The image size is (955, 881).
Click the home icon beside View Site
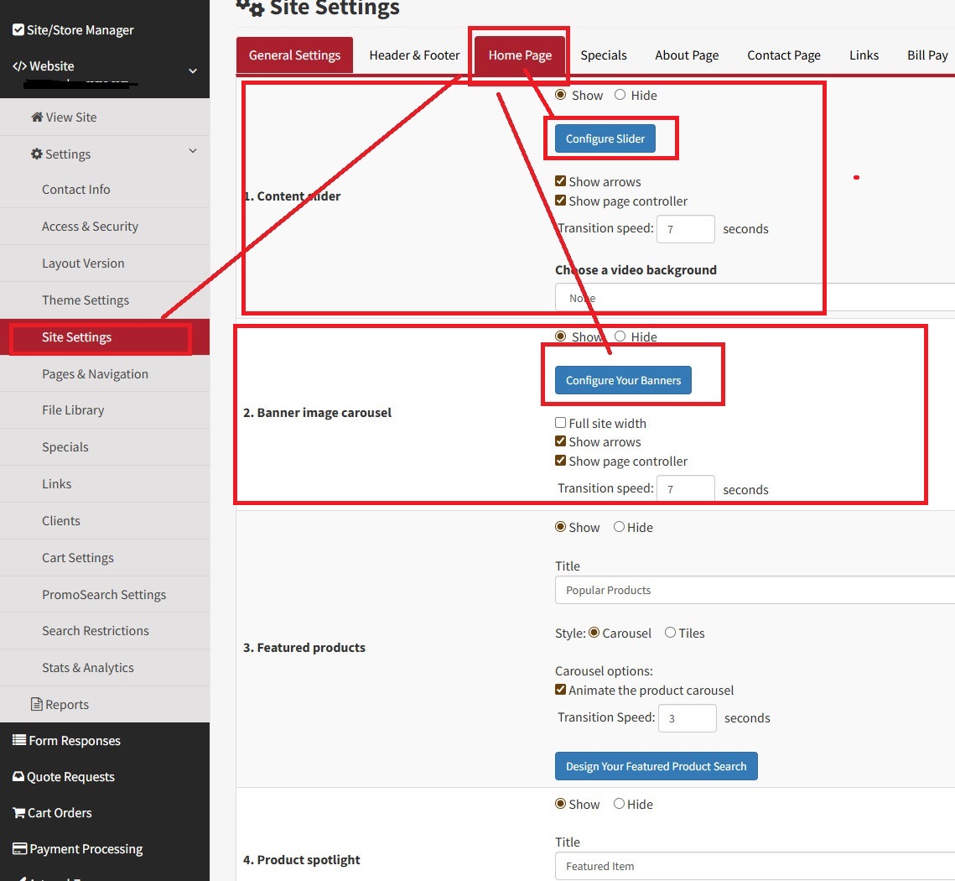[37, 117]
